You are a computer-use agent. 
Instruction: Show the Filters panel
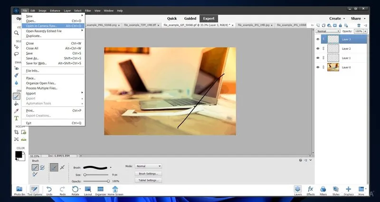point(323,191)
